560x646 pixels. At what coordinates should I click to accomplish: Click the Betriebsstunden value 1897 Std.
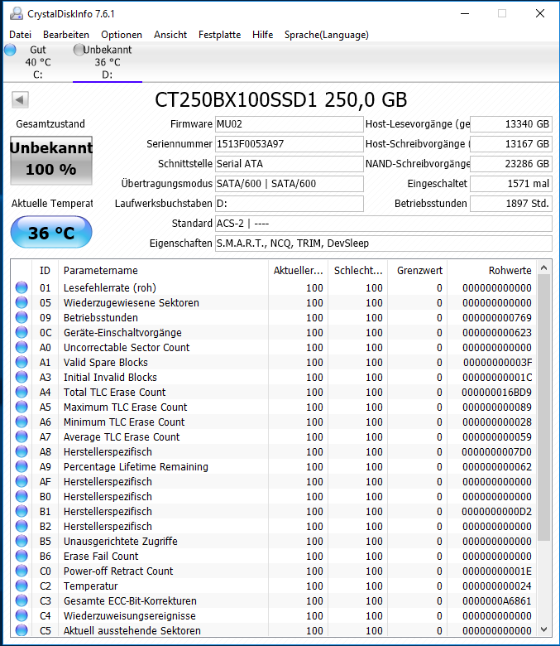[511, 203]
